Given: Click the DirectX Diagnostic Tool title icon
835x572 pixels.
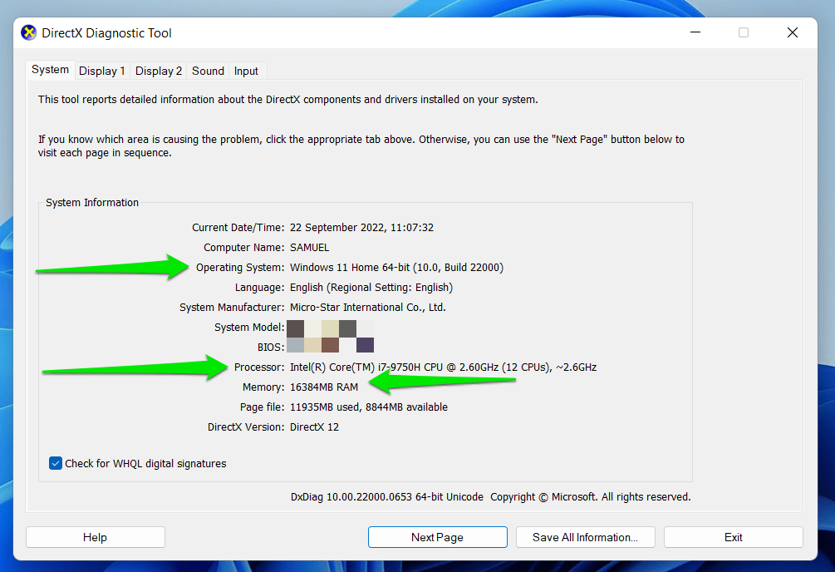Looking at the screenshot, I should coord(29,33).
